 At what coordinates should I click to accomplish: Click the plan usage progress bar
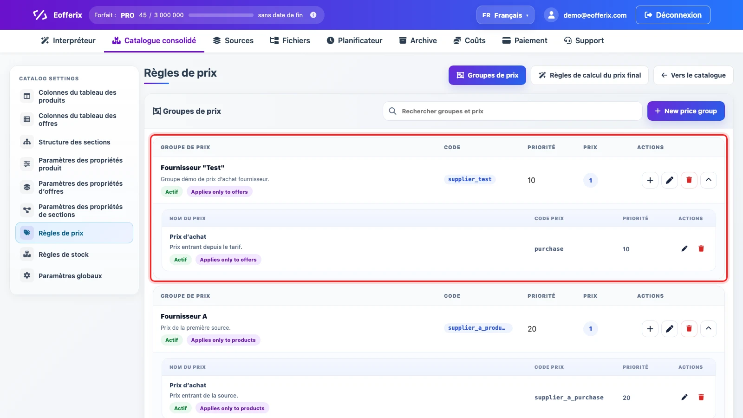(221, 15)
